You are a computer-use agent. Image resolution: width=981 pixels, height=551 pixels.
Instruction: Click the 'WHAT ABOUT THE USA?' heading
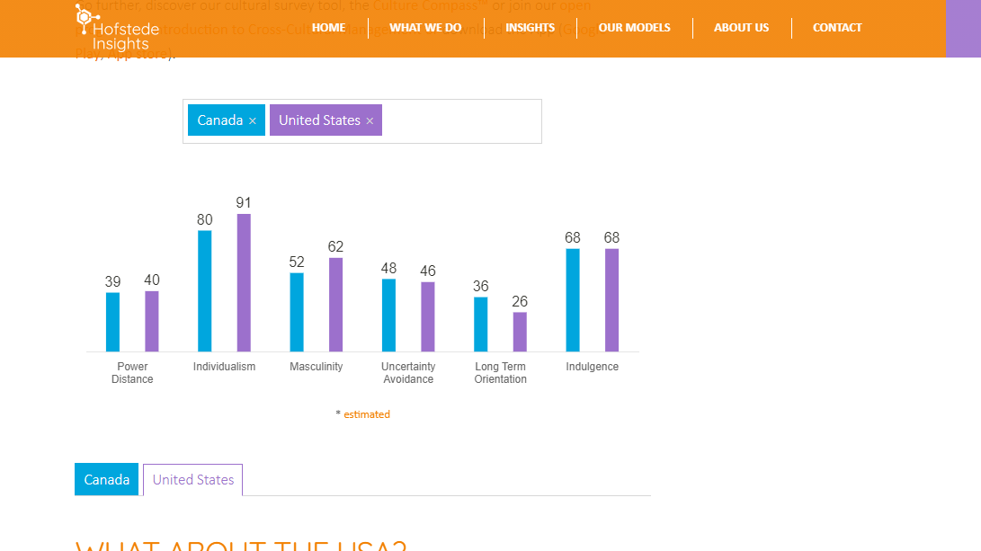[x=241, y=544]
